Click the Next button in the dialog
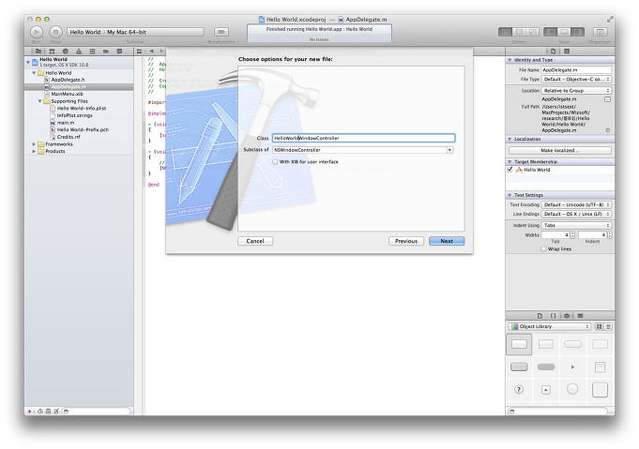Image resolution: width=639 pixels, height=449 pixels. (x=447, y=241)
